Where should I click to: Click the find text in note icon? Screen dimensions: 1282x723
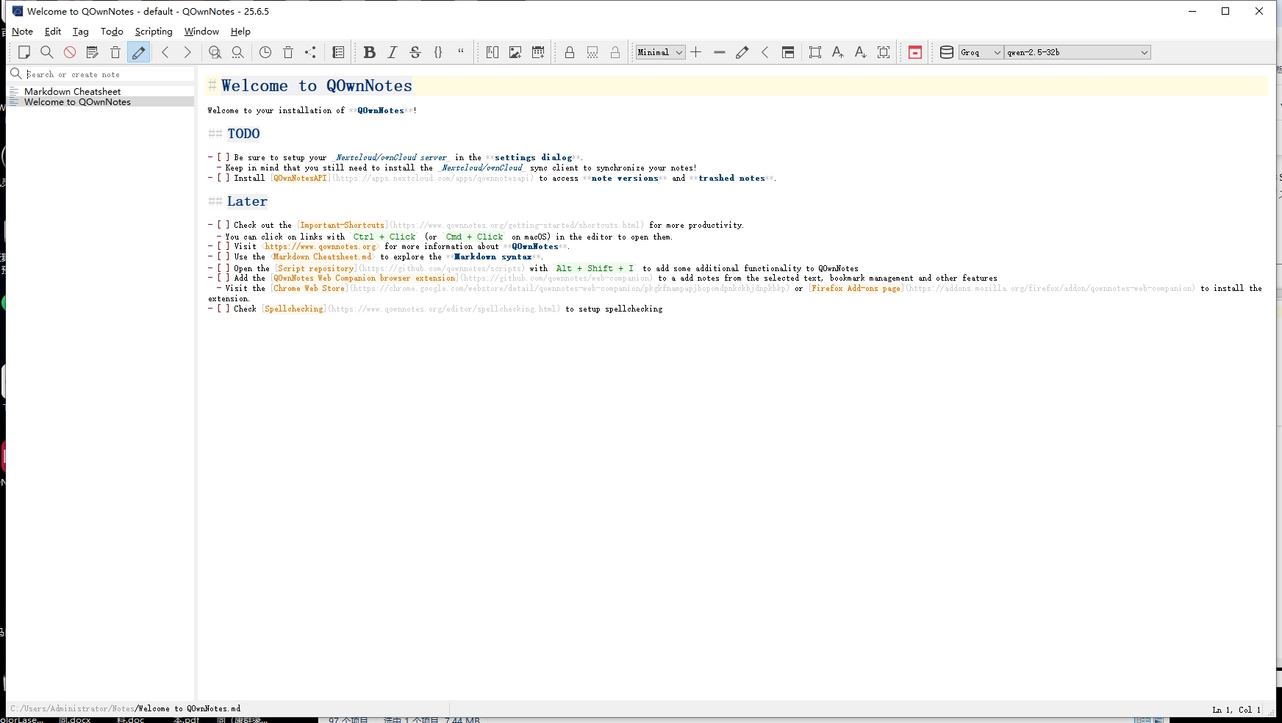(215, 52)
